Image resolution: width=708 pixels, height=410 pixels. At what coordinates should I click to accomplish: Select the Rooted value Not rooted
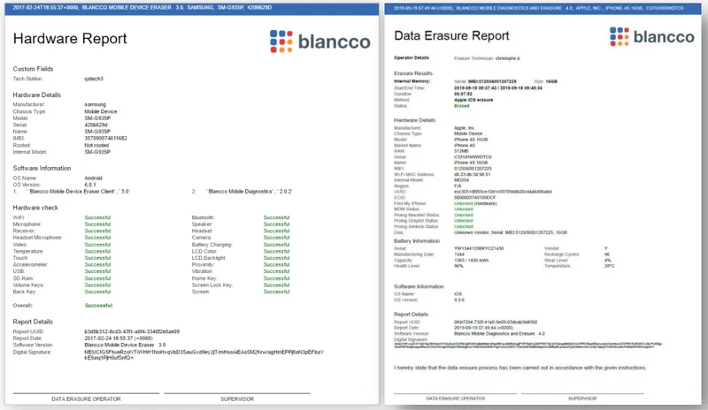point(96,145)
